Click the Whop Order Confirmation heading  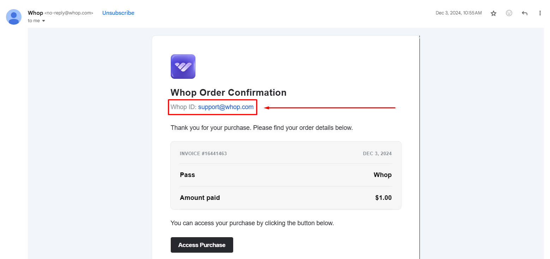click(228, 93)
